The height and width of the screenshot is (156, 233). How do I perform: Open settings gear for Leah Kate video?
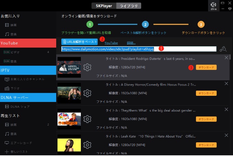87,145
